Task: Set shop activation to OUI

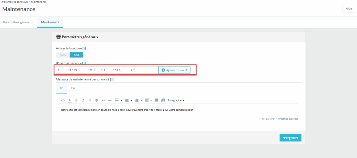Action: [x=76, y=55]
